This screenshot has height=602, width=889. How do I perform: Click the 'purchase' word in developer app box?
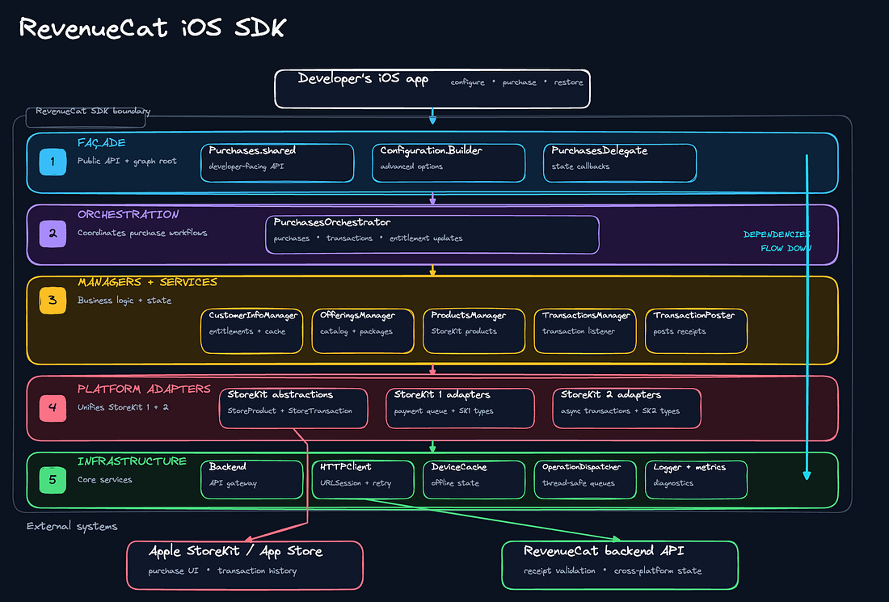tap(520, 82)
